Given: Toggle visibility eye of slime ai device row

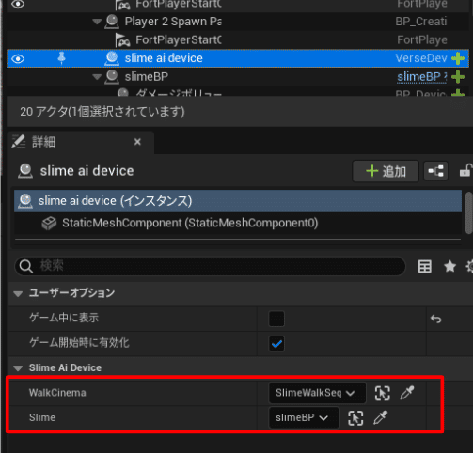Looking at the screenshot, I should (x=18, y=58).
